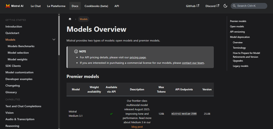Open Reasoning in sidebar
This screenshot has width=273, height=129.
point(12,126)
